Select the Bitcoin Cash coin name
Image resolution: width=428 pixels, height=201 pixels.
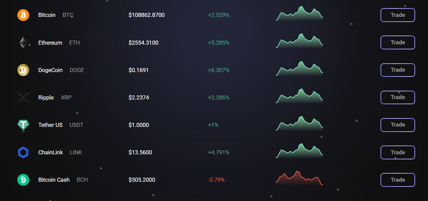tap(54, 180)
